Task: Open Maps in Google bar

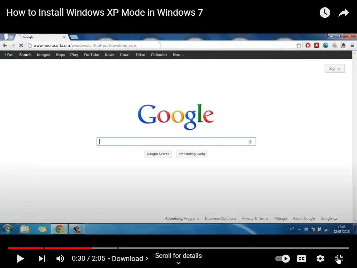Action: click(x=60, y=55)
